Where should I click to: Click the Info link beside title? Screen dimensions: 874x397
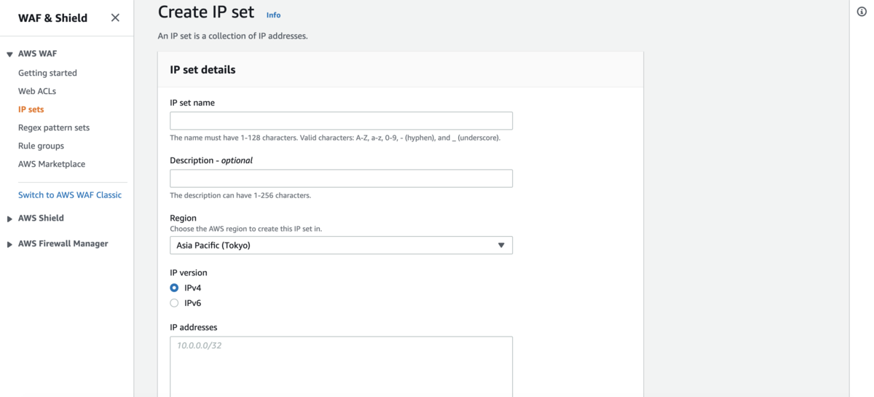273,15
